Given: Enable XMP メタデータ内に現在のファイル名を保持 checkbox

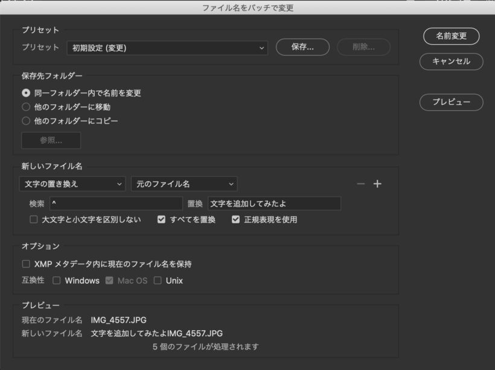Looking at the screenshot, I should coord(26,264).
